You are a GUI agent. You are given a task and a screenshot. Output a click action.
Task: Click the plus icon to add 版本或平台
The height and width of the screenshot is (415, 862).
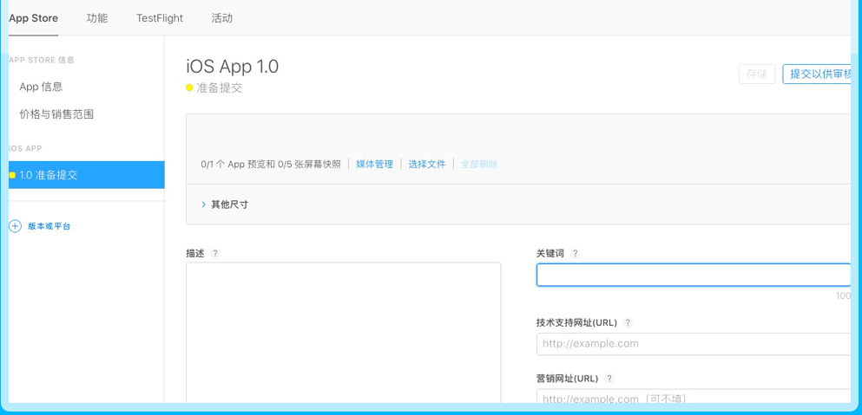(15, 226)
